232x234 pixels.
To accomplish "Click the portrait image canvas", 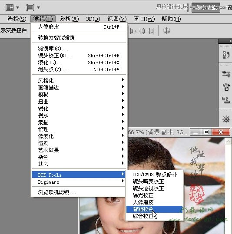I will click(152, 186).
